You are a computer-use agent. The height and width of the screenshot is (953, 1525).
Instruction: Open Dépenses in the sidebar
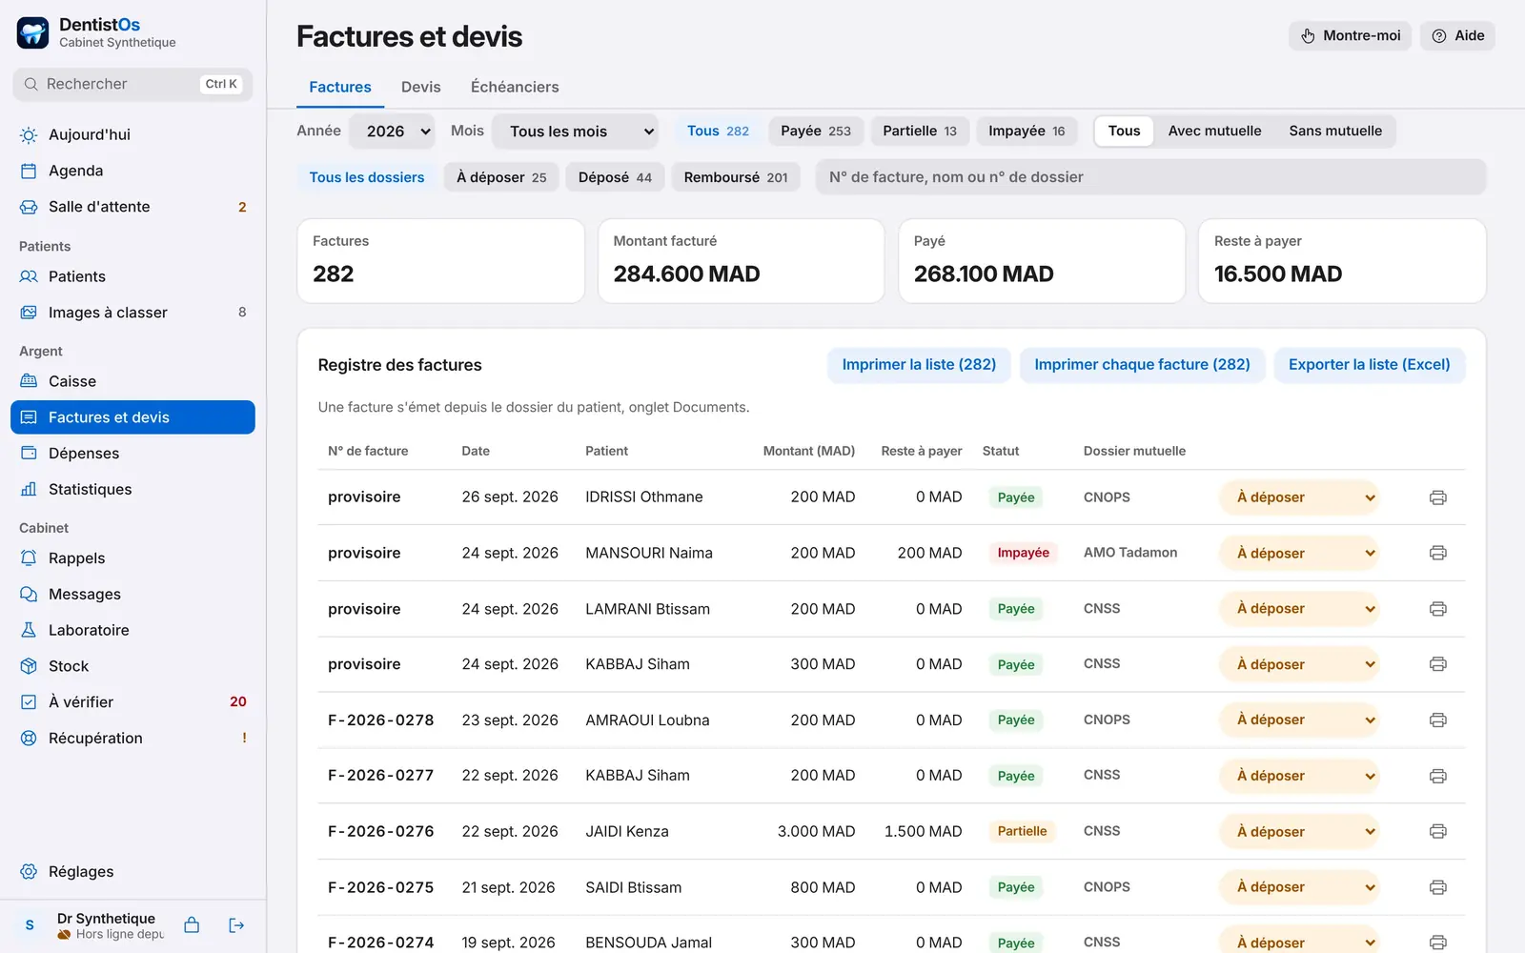pos(132,454)
